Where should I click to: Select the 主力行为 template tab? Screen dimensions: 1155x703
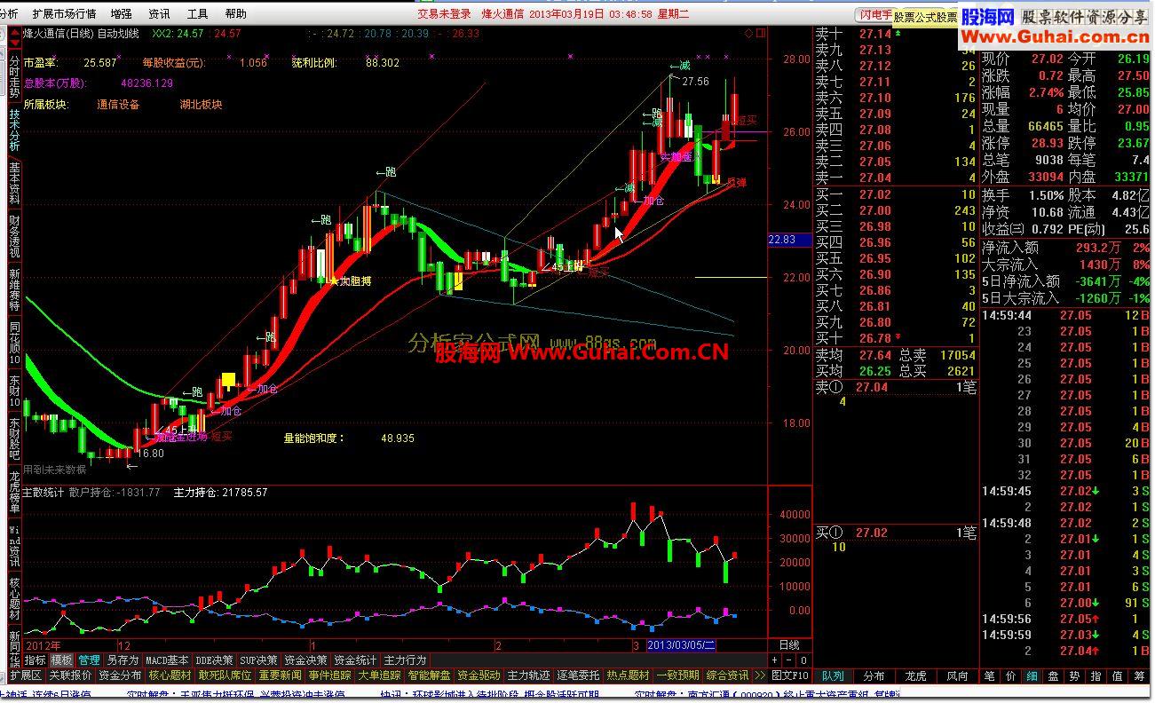406,660
